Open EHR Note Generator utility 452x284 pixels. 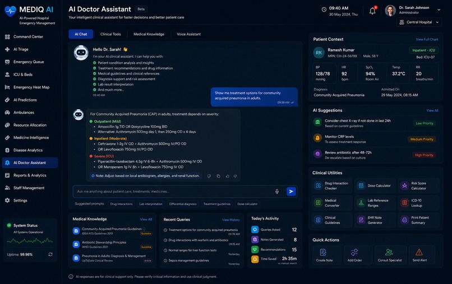(x=375, y=220)
